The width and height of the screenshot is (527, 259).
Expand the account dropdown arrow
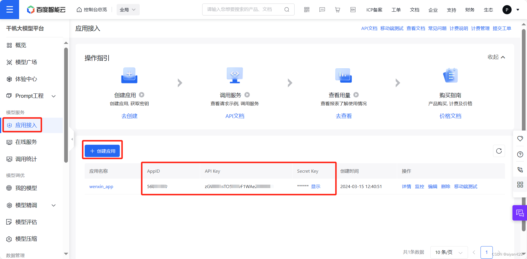pos(518,10)
